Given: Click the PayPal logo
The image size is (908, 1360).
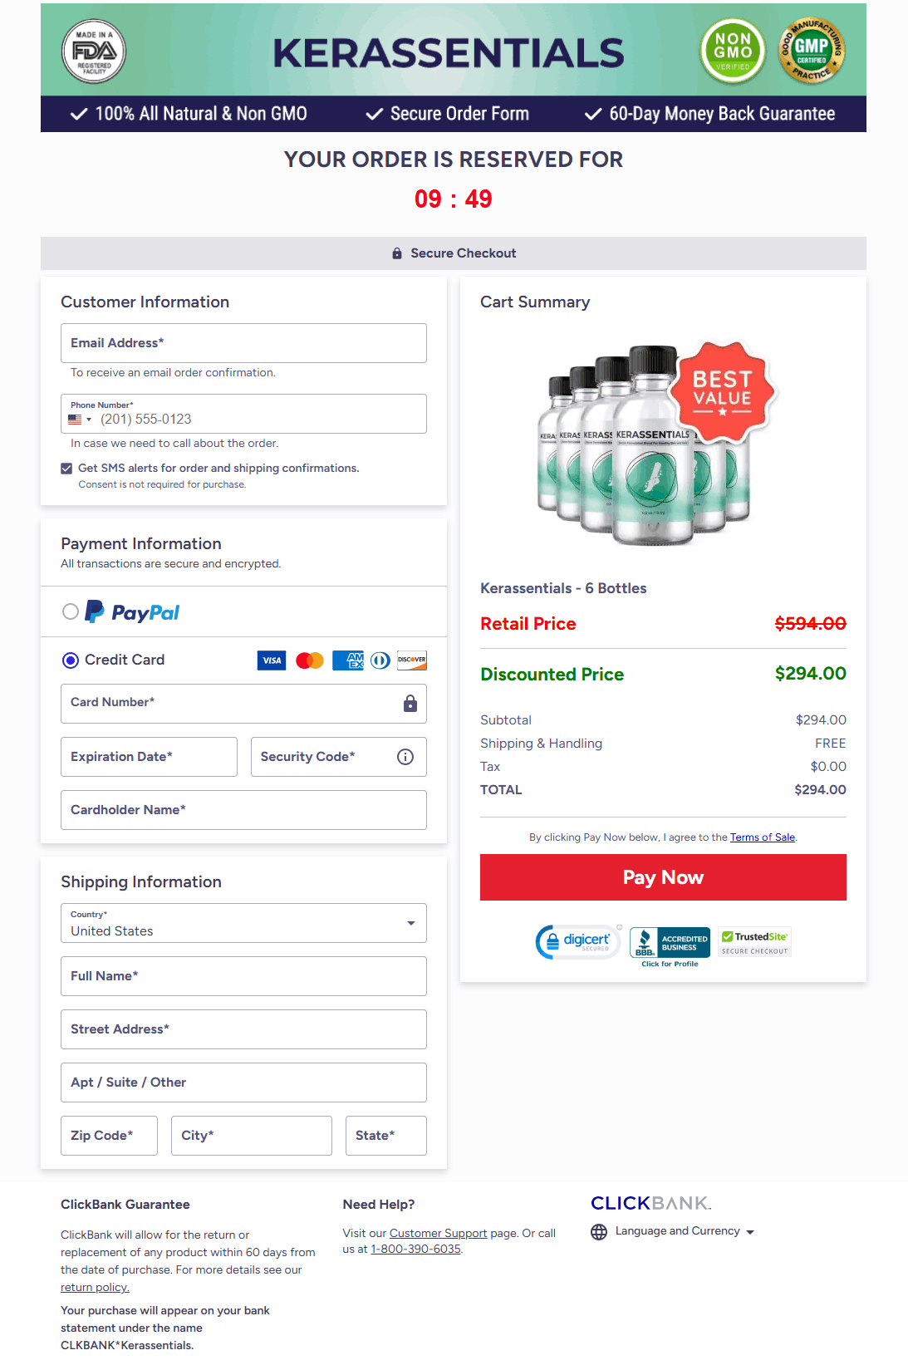Looking at the screenshot, I should click(x=133, y=612).
